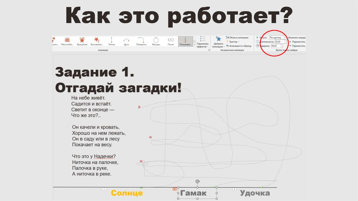Click animation order tag 1
This screenshot has width=358, height=201.
tap(104, 189)
